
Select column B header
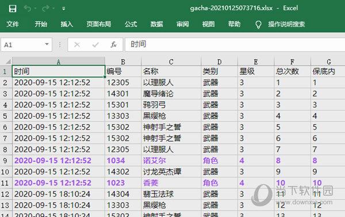pyautogui.click(x=123, y=62)
